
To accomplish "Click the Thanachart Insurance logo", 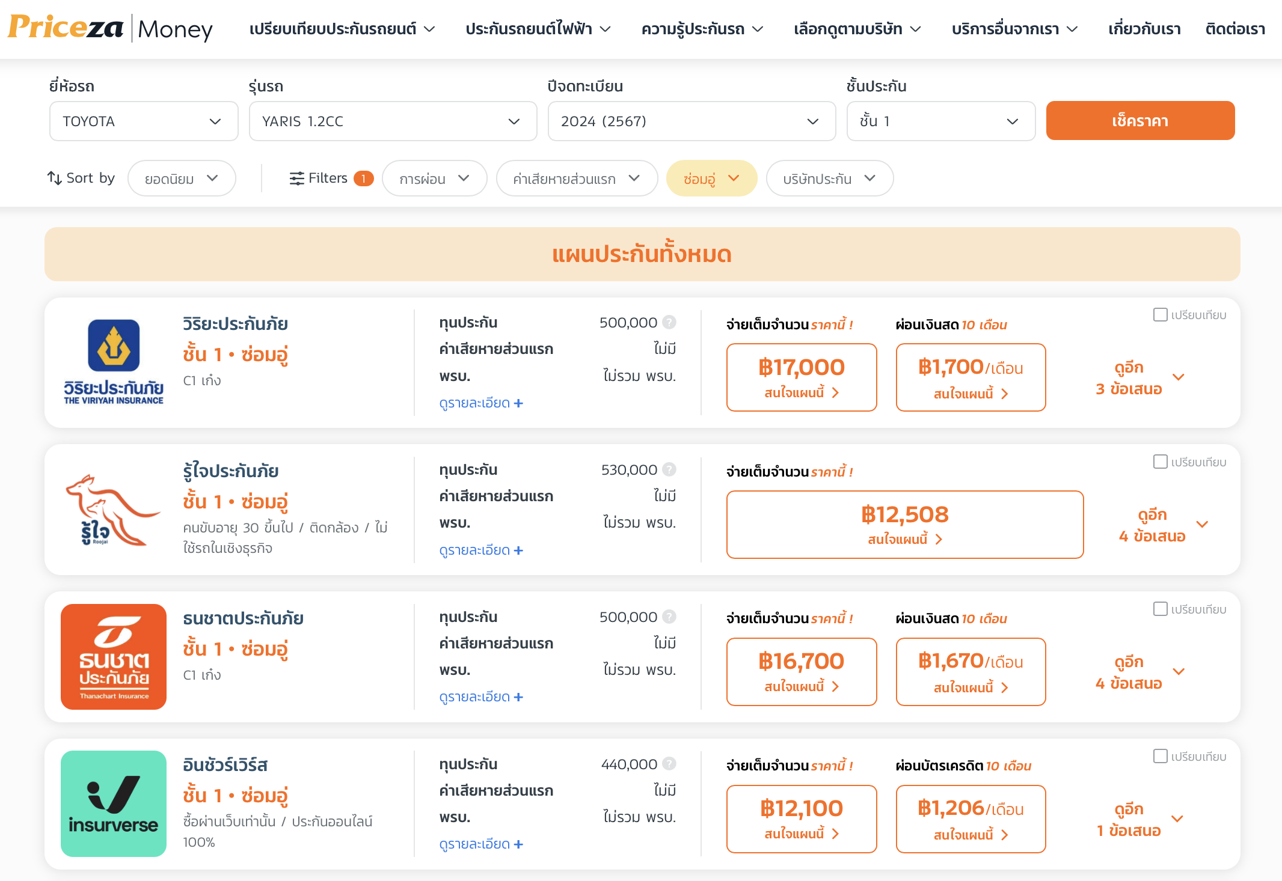I will (x=114, y=657).
